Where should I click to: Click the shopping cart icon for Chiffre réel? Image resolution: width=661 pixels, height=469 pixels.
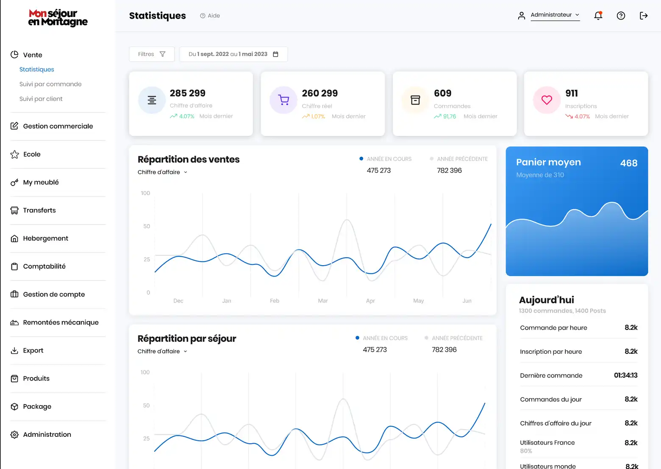283,100
